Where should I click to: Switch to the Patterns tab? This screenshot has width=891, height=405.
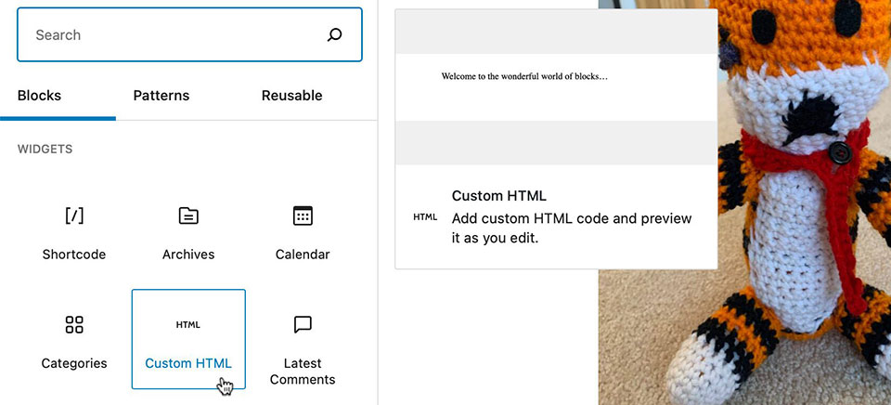tap(161, 96)
